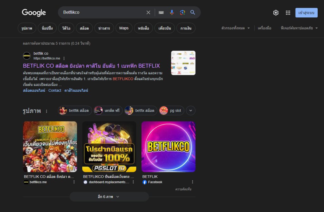Select the pg slot image chip

171,110
